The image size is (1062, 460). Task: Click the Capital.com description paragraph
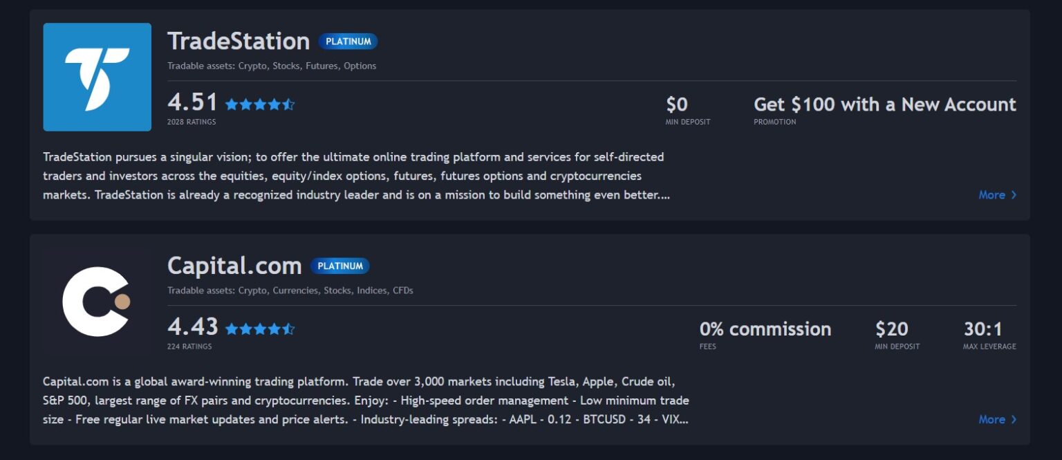366,401
